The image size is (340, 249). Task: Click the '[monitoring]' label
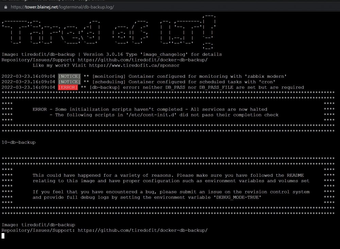pos(109,76)
